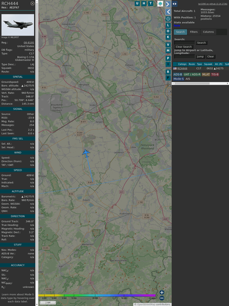Image resolution: width=229 pixels, height=306 pixels.
Task: Sort table by Type column header
Action: click(199, 64)
